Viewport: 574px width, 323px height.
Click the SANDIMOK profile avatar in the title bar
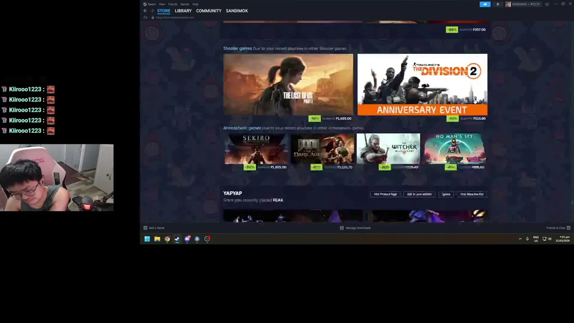pyautogui.click(x=508, y=4)
